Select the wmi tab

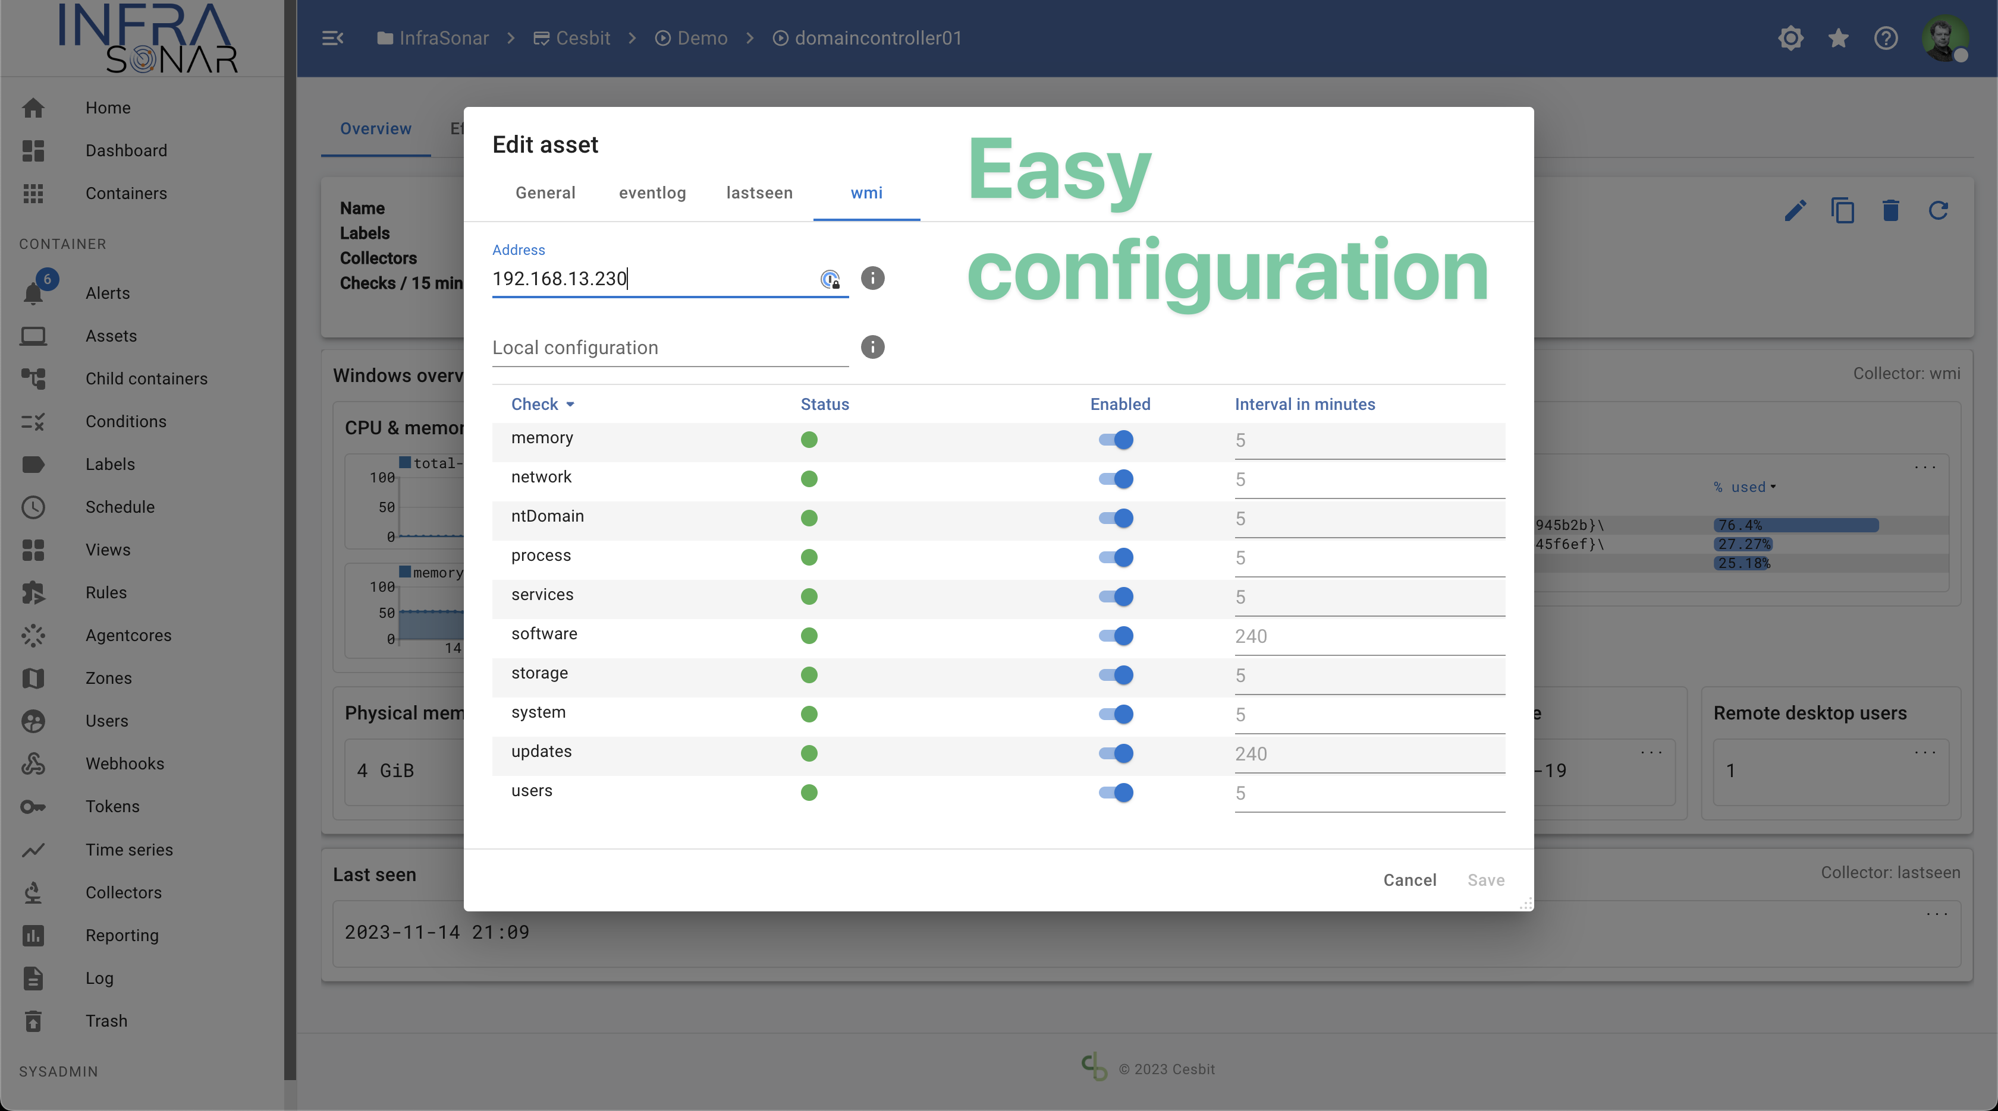tap(866, 193)
